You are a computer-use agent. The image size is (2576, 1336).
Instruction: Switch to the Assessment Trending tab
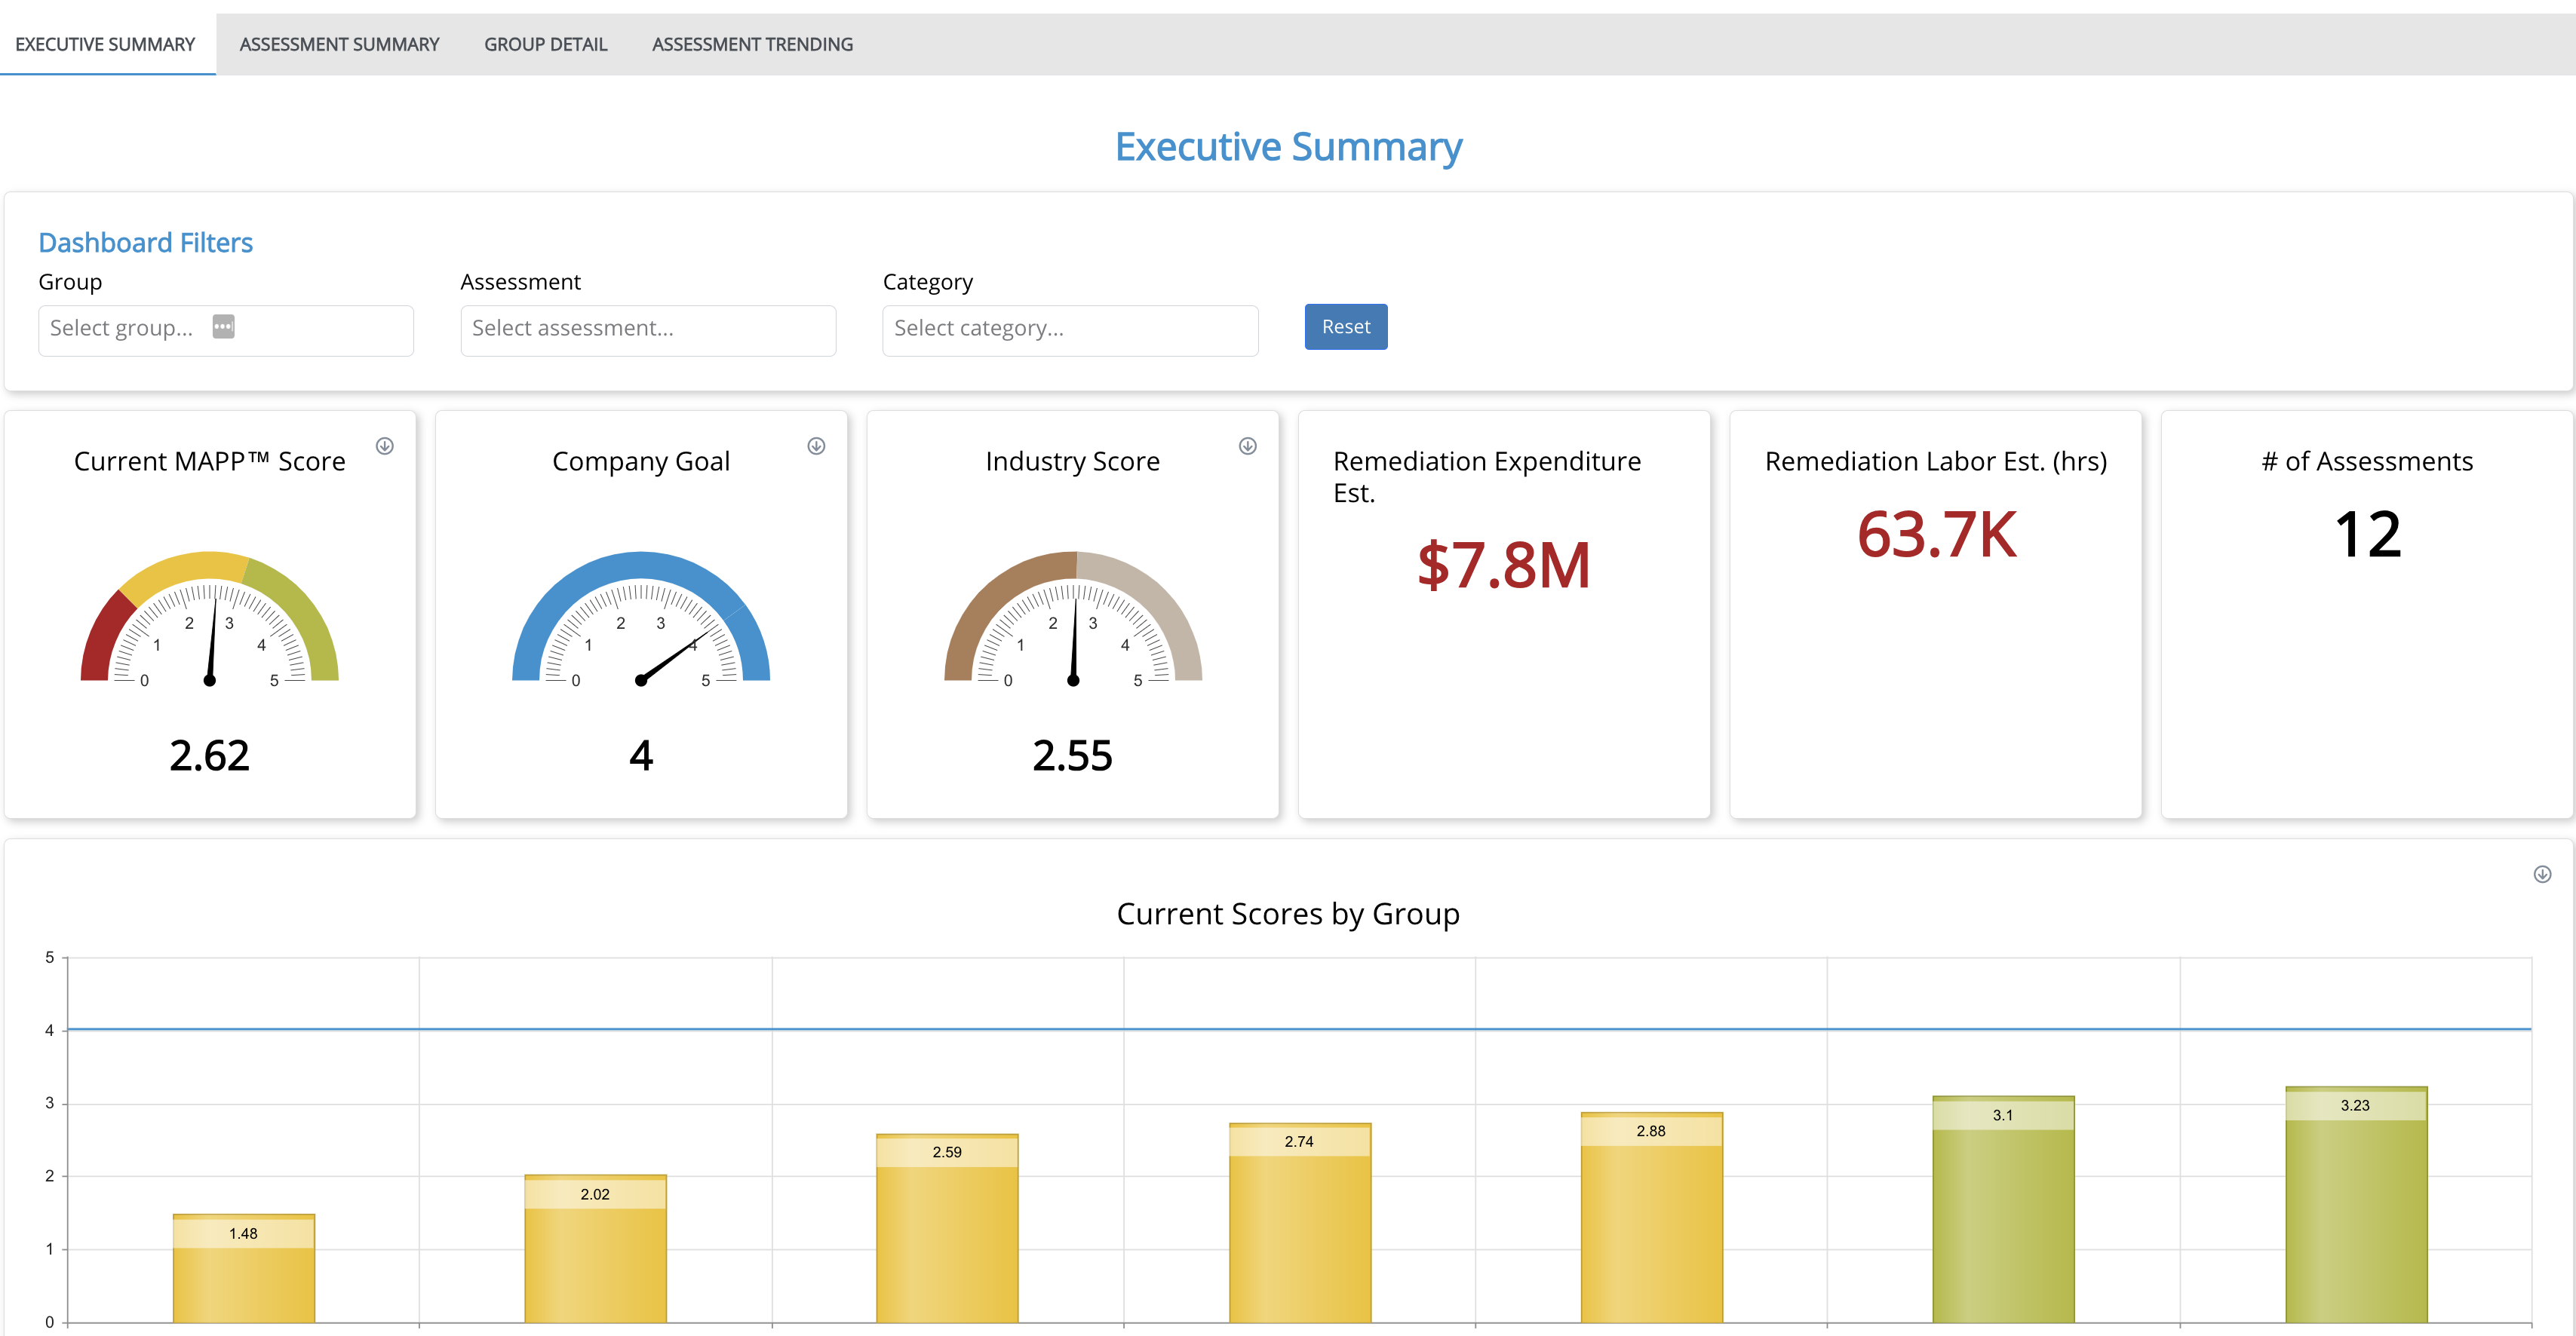pos(752,43)
